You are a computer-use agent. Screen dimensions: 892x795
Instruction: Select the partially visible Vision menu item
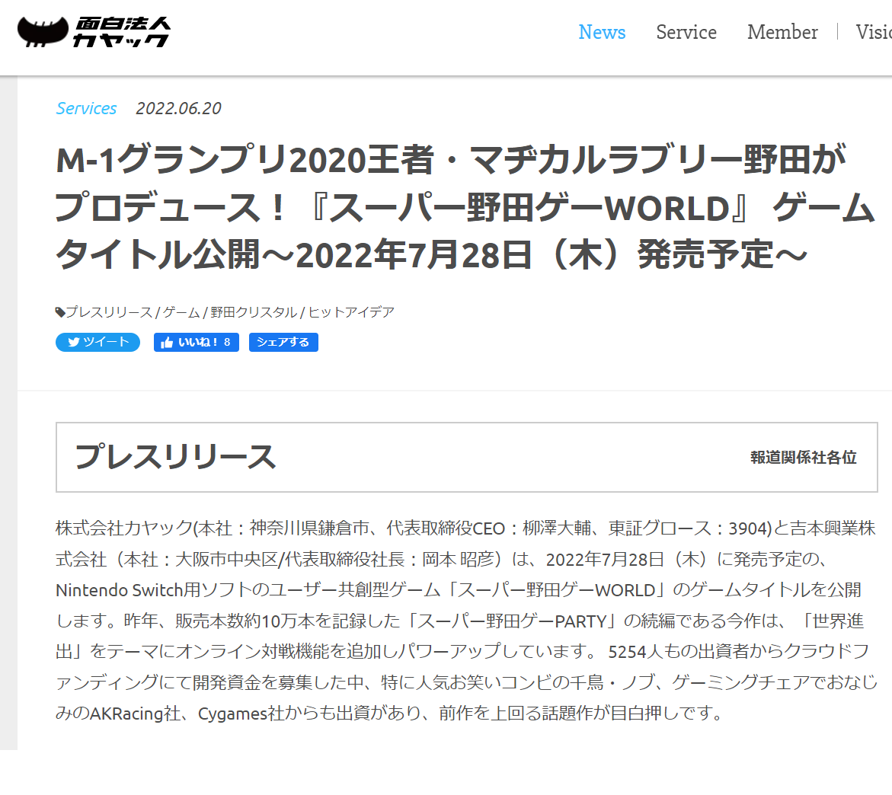pos(874,32)
